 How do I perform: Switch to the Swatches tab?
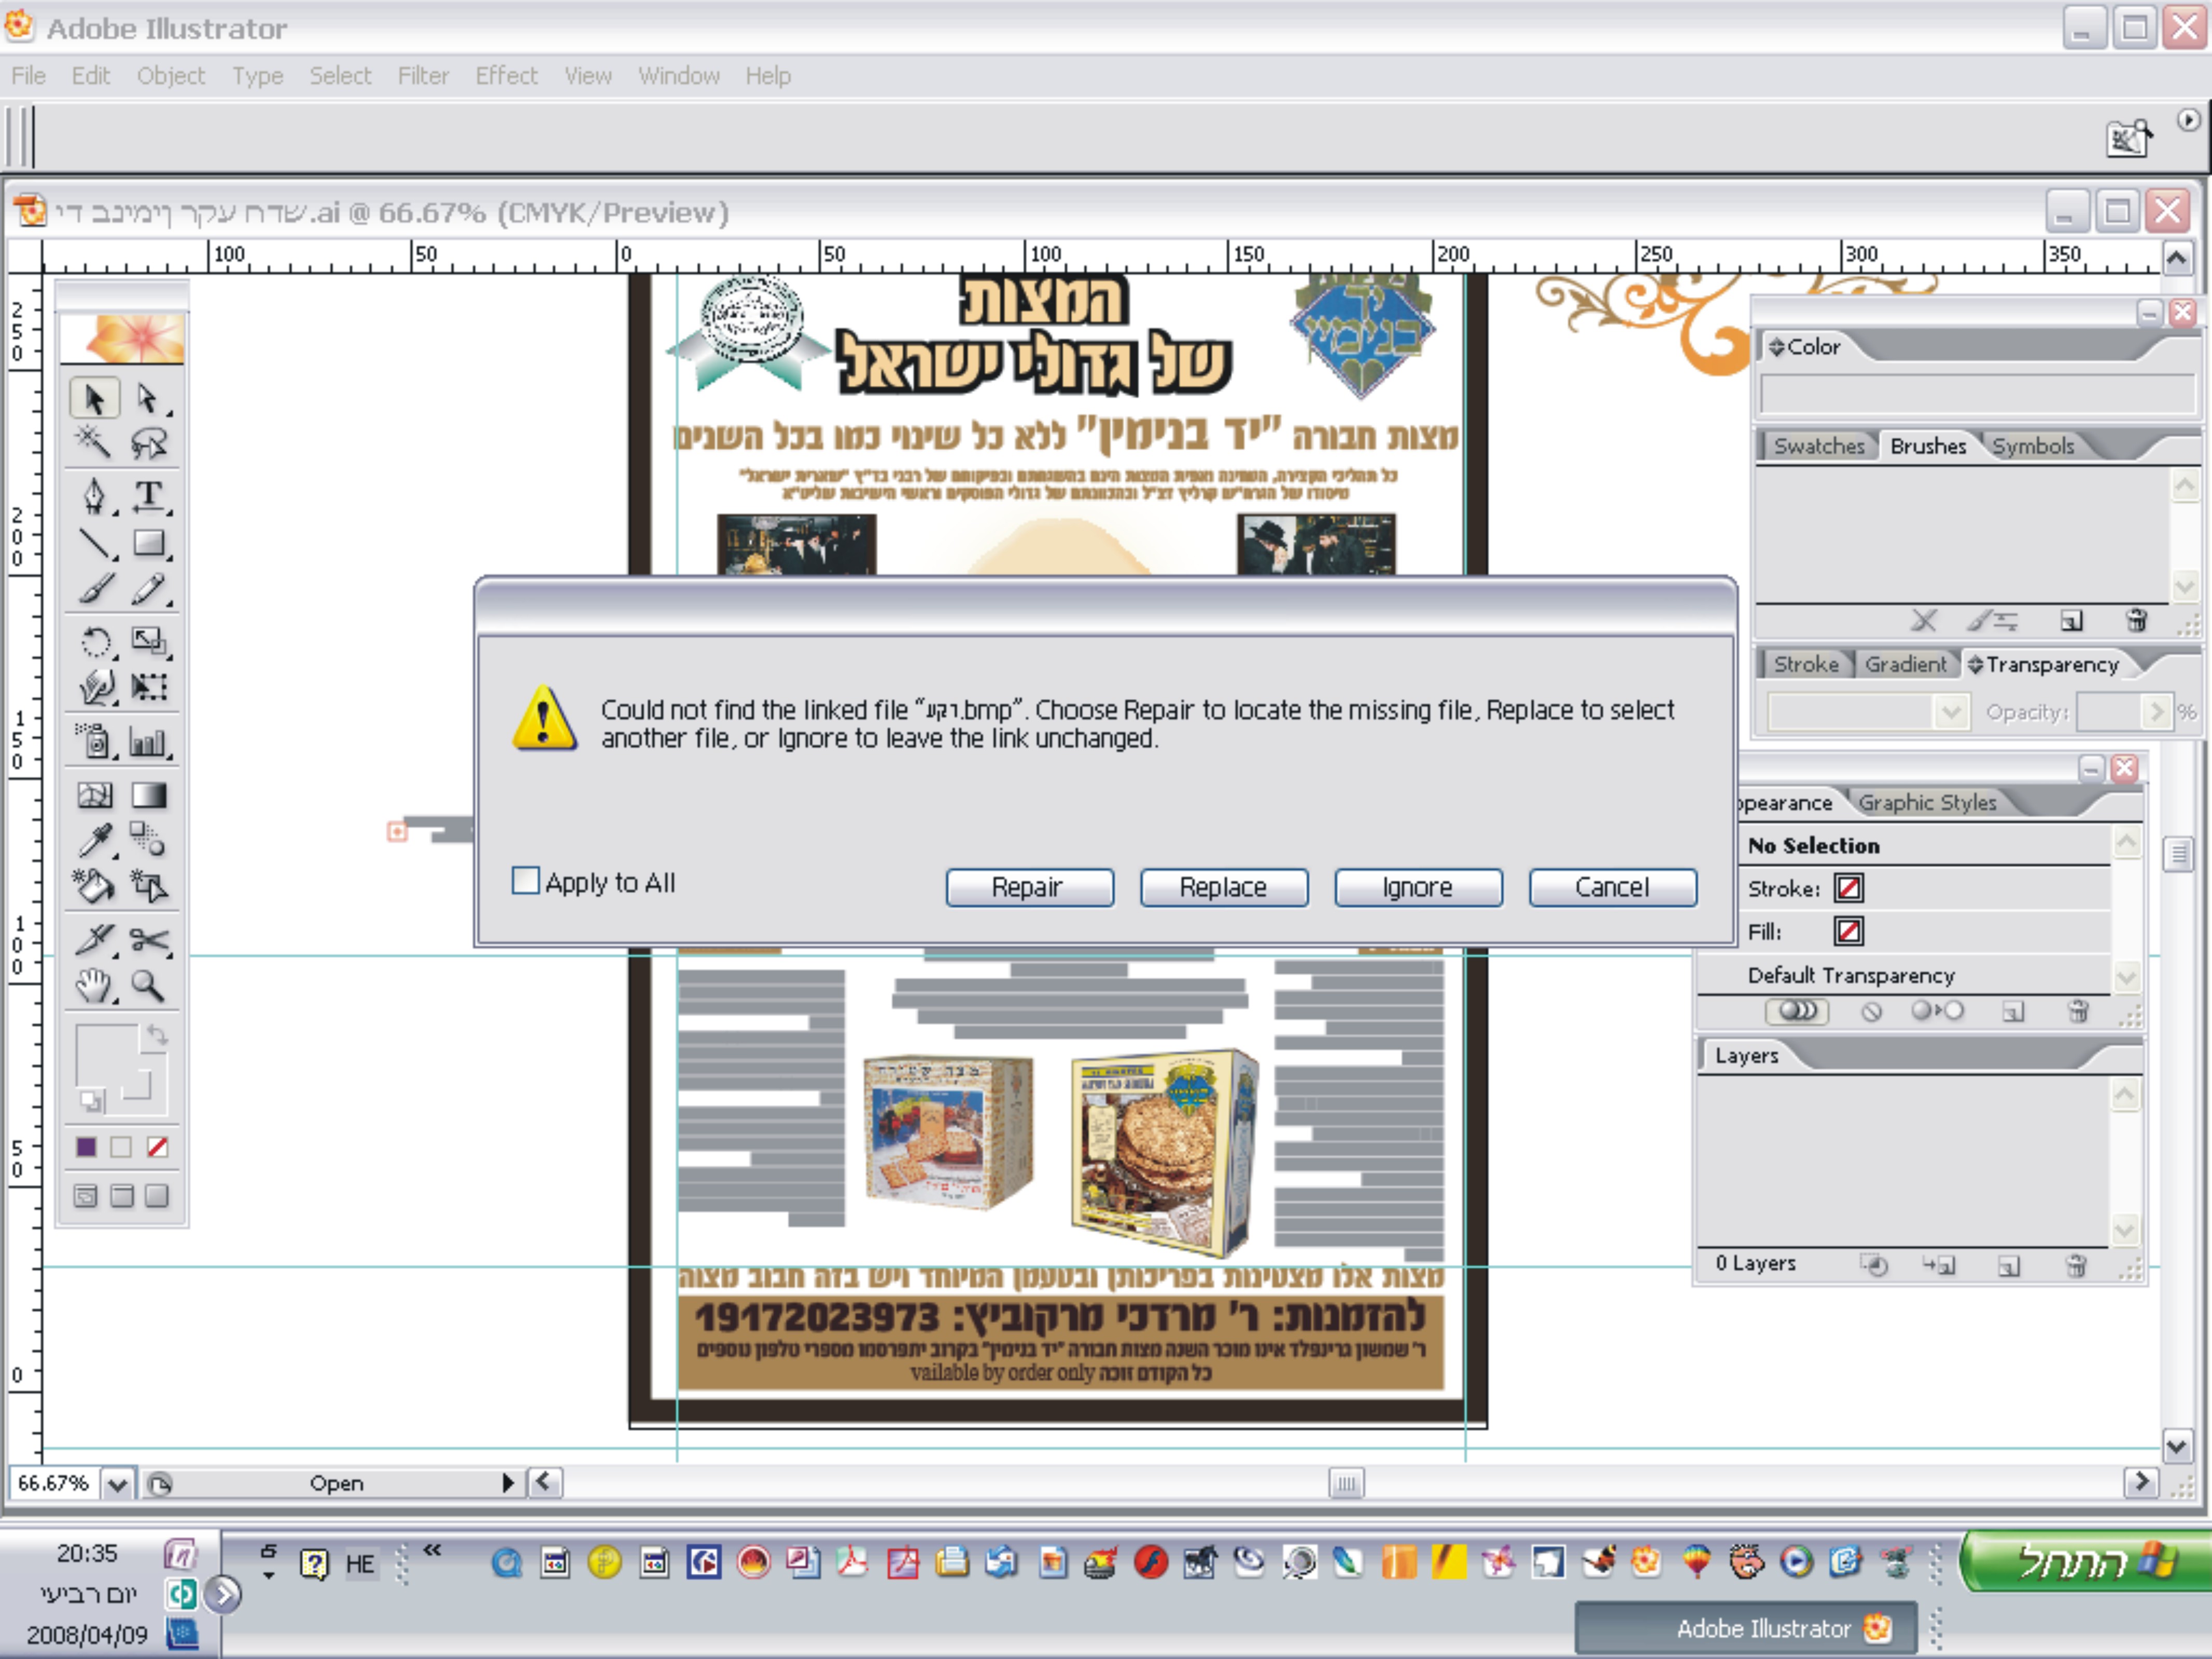click(x=1818, y=446)
